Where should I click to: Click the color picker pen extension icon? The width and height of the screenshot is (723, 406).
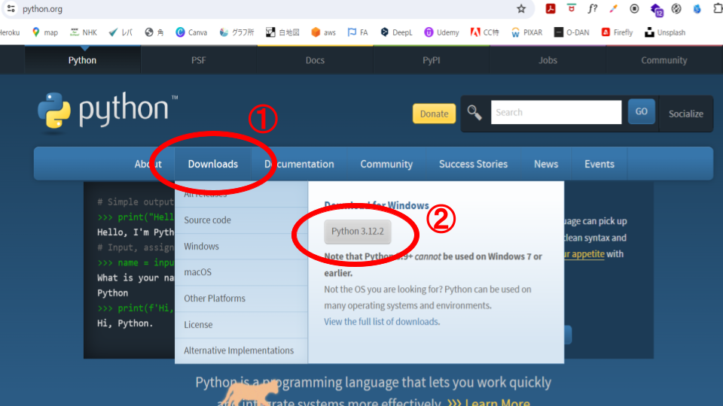613,9
